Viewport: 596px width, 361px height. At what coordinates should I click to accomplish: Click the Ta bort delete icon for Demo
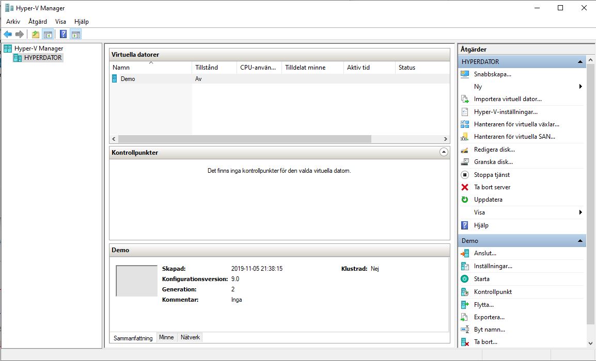[x=464, y=342]
